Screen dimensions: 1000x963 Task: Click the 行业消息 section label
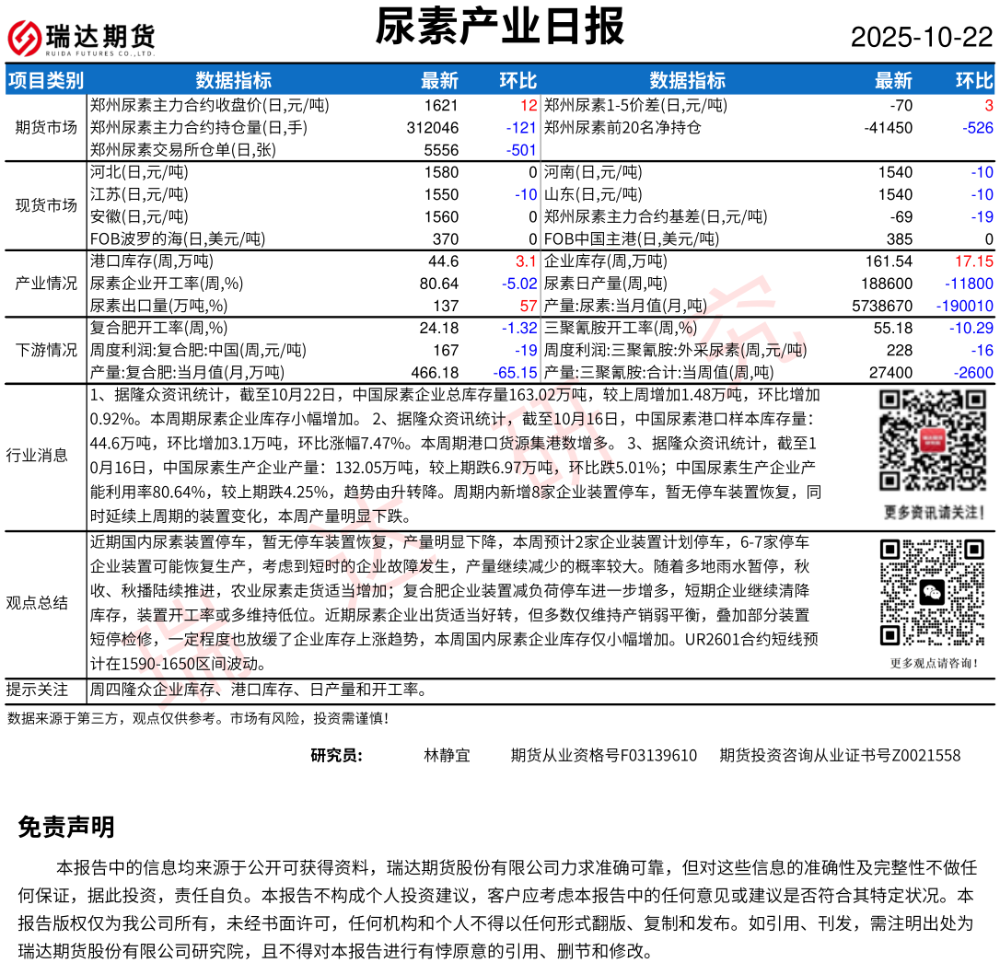tap(37, 455)
